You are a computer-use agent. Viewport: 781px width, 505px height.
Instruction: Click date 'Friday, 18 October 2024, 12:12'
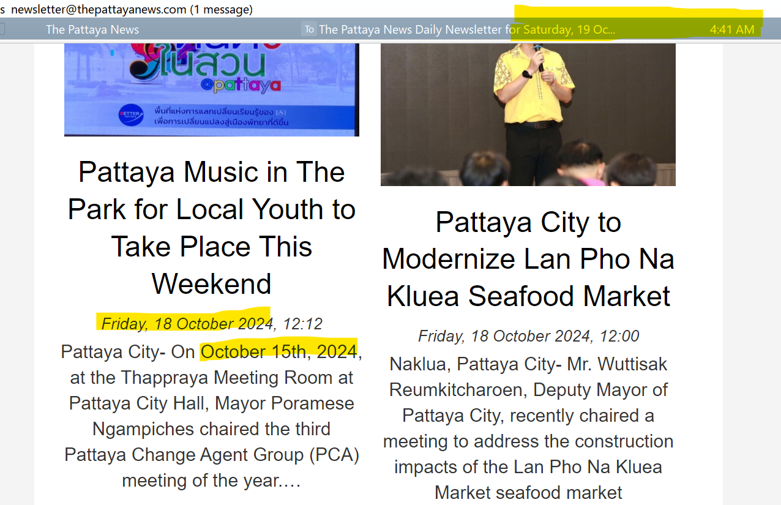[212, 324]
